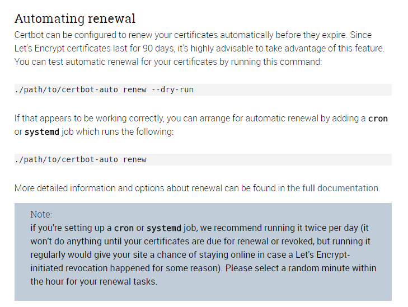Click the systemd word inside the note

click(x=164, y=228)
